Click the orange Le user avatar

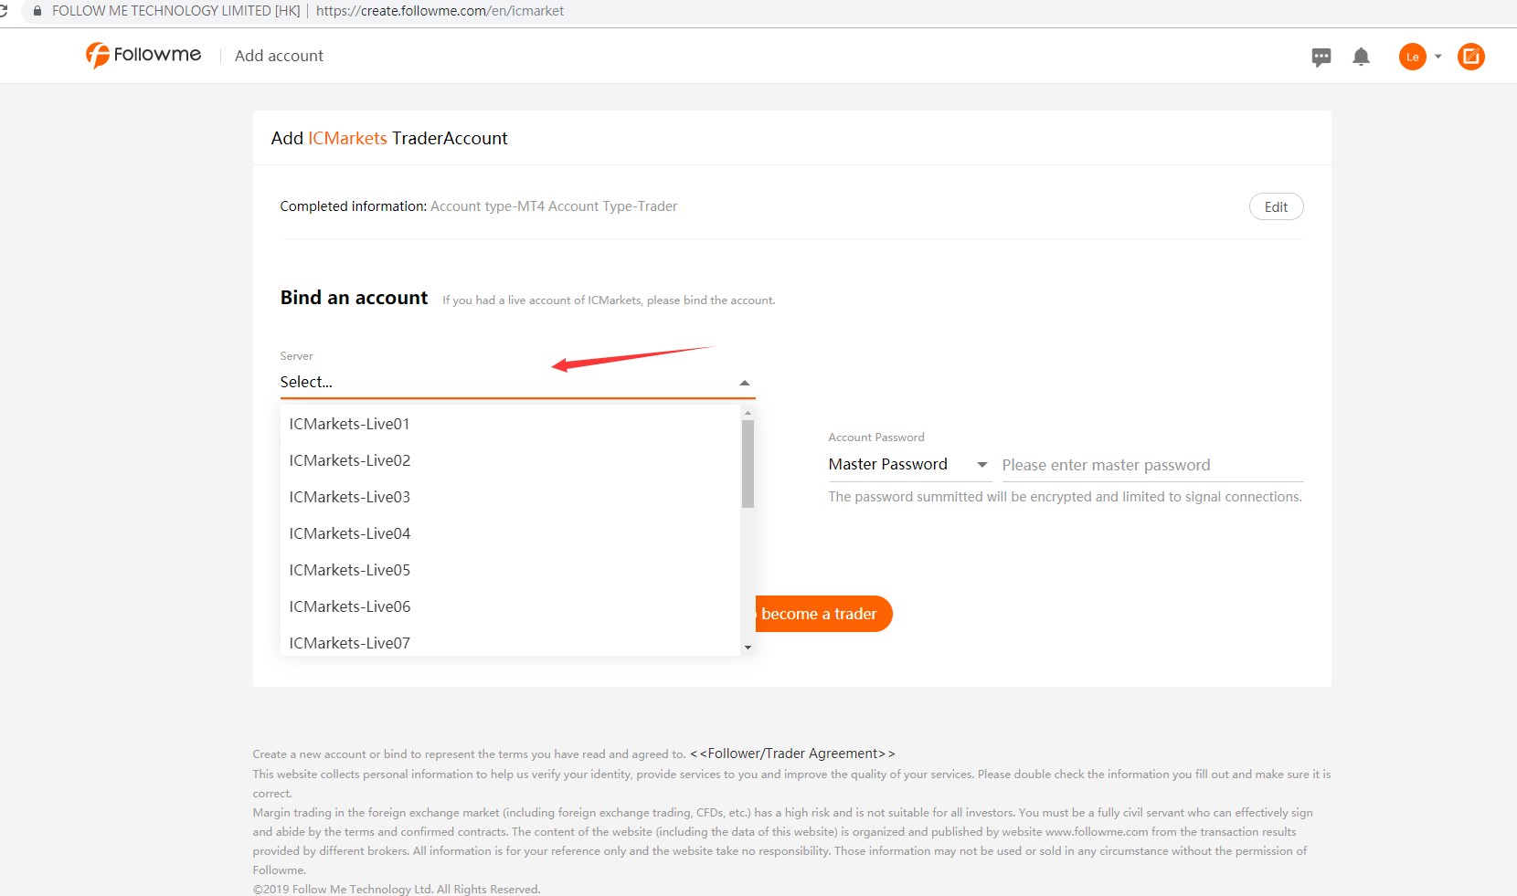tap(1412, 57)
